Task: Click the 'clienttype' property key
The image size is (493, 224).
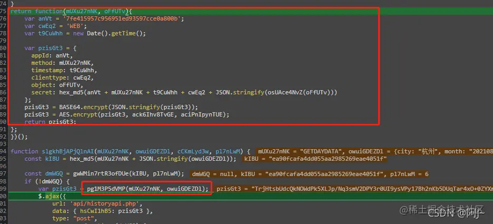Action: 48,77
